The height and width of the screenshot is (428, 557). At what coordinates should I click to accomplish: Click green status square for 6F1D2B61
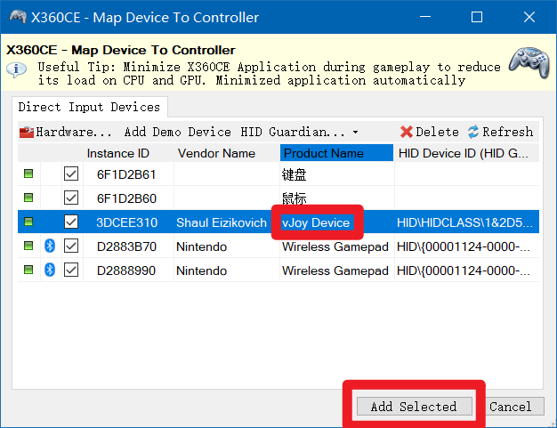tap(28, 174)
